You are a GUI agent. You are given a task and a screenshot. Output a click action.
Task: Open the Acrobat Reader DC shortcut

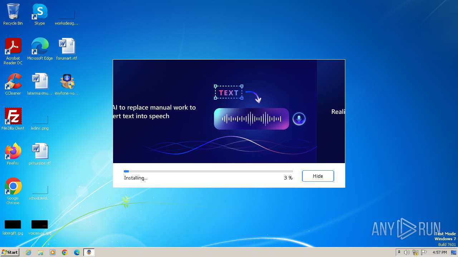click(13, 51)
